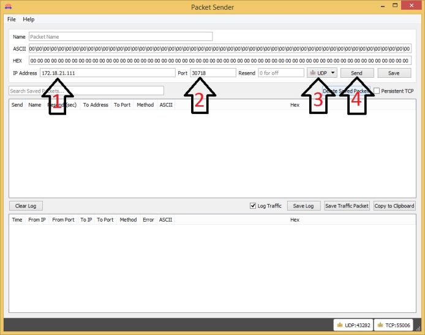Select the Resend interval field
Image resolution: width=425 pixels, height=335 pixels.
tap(280, 73)
